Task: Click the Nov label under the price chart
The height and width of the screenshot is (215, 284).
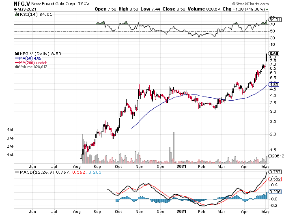Action: pos(139,167)
